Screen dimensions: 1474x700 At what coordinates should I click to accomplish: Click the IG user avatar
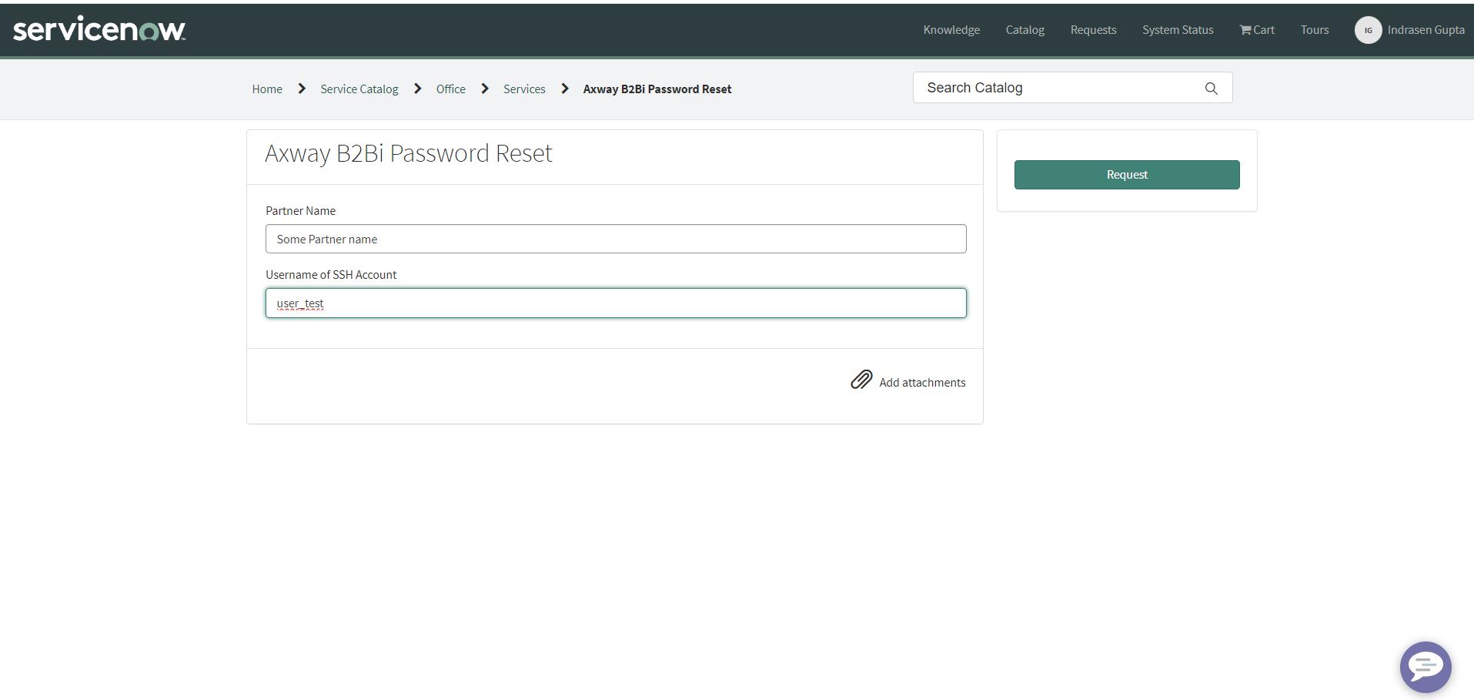click(1368, 30)
